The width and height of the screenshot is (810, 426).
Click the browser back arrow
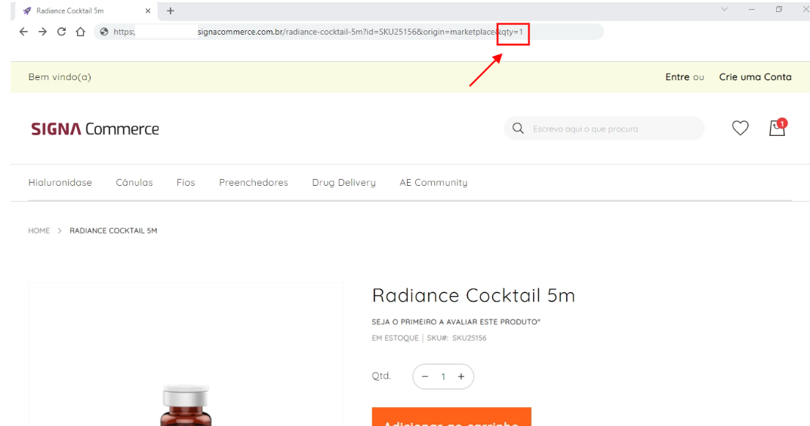click(x=22, y=32)
